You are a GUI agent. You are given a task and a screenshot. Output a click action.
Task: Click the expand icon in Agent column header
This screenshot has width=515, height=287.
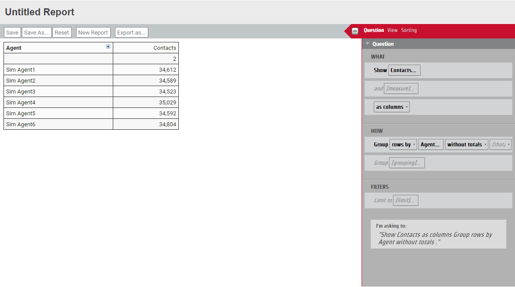(x=108, y=46)
